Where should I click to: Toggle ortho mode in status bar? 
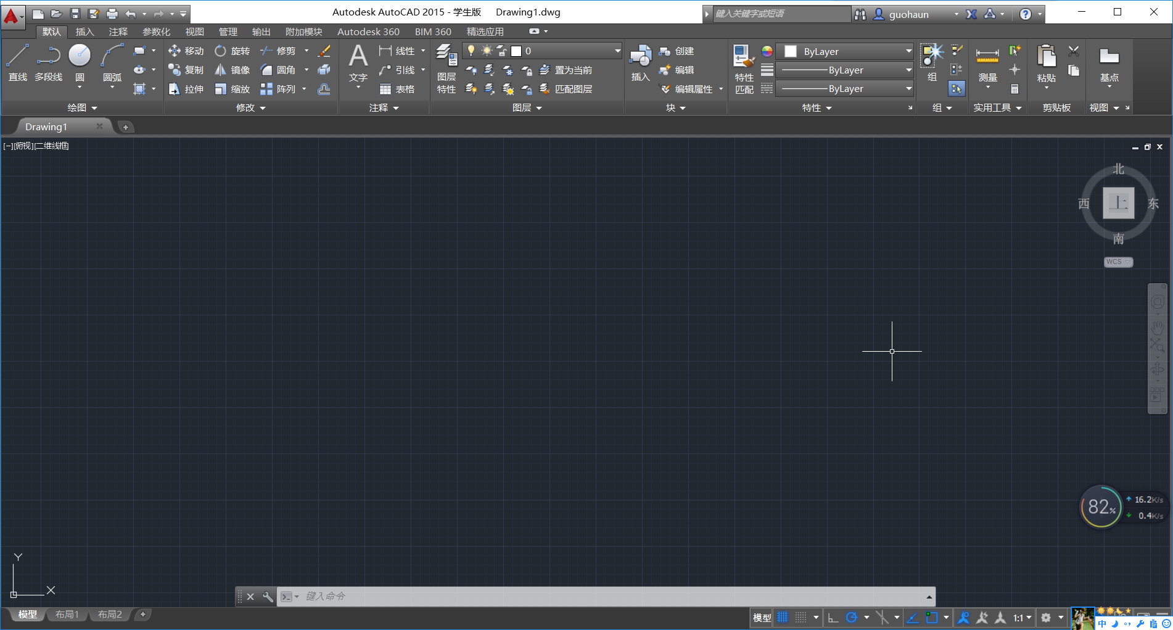833,617
